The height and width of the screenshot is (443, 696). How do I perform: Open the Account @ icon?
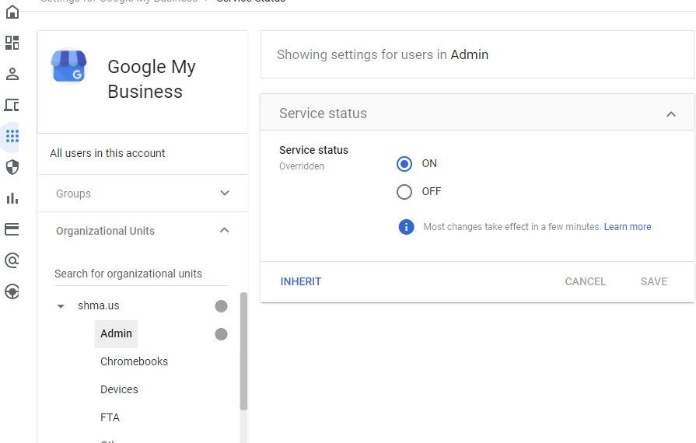pos(12,260)
